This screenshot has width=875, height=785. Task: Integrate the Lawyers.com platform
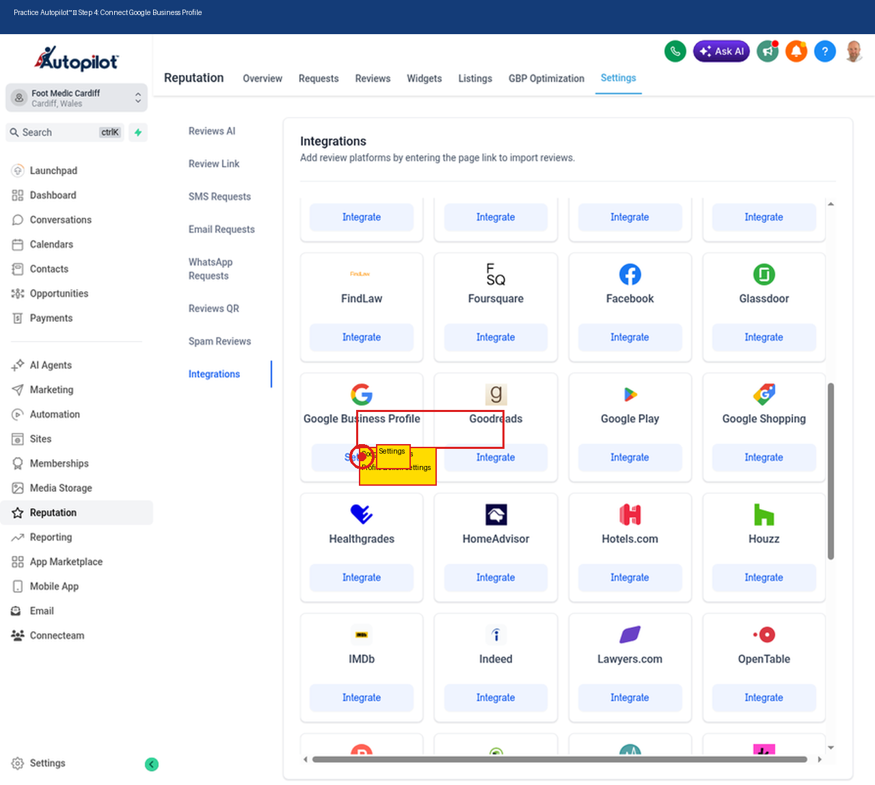coord(630,698)
